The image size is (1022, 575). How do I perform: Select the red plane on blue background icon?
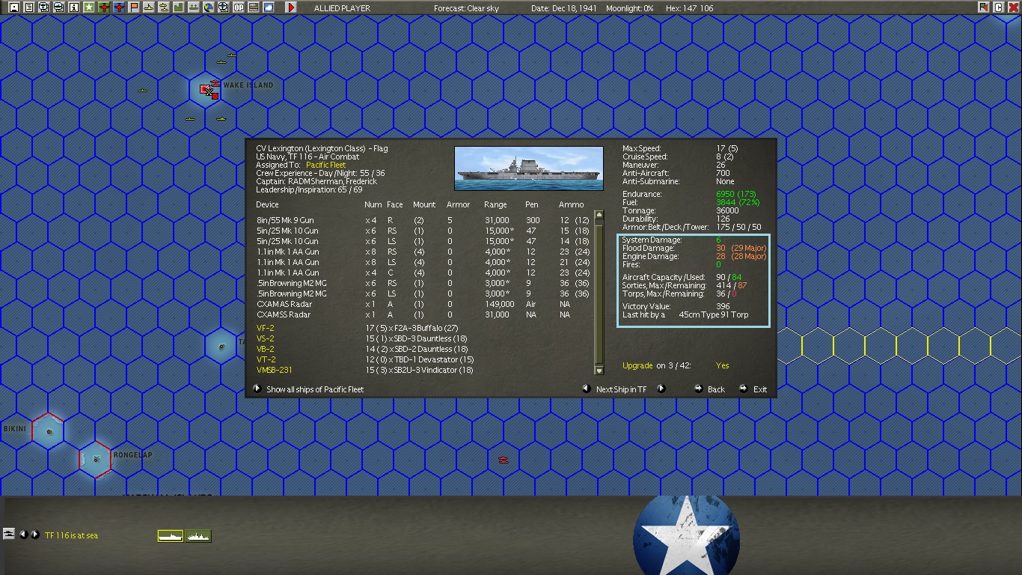pyautogui.click(x=119, y=7)
